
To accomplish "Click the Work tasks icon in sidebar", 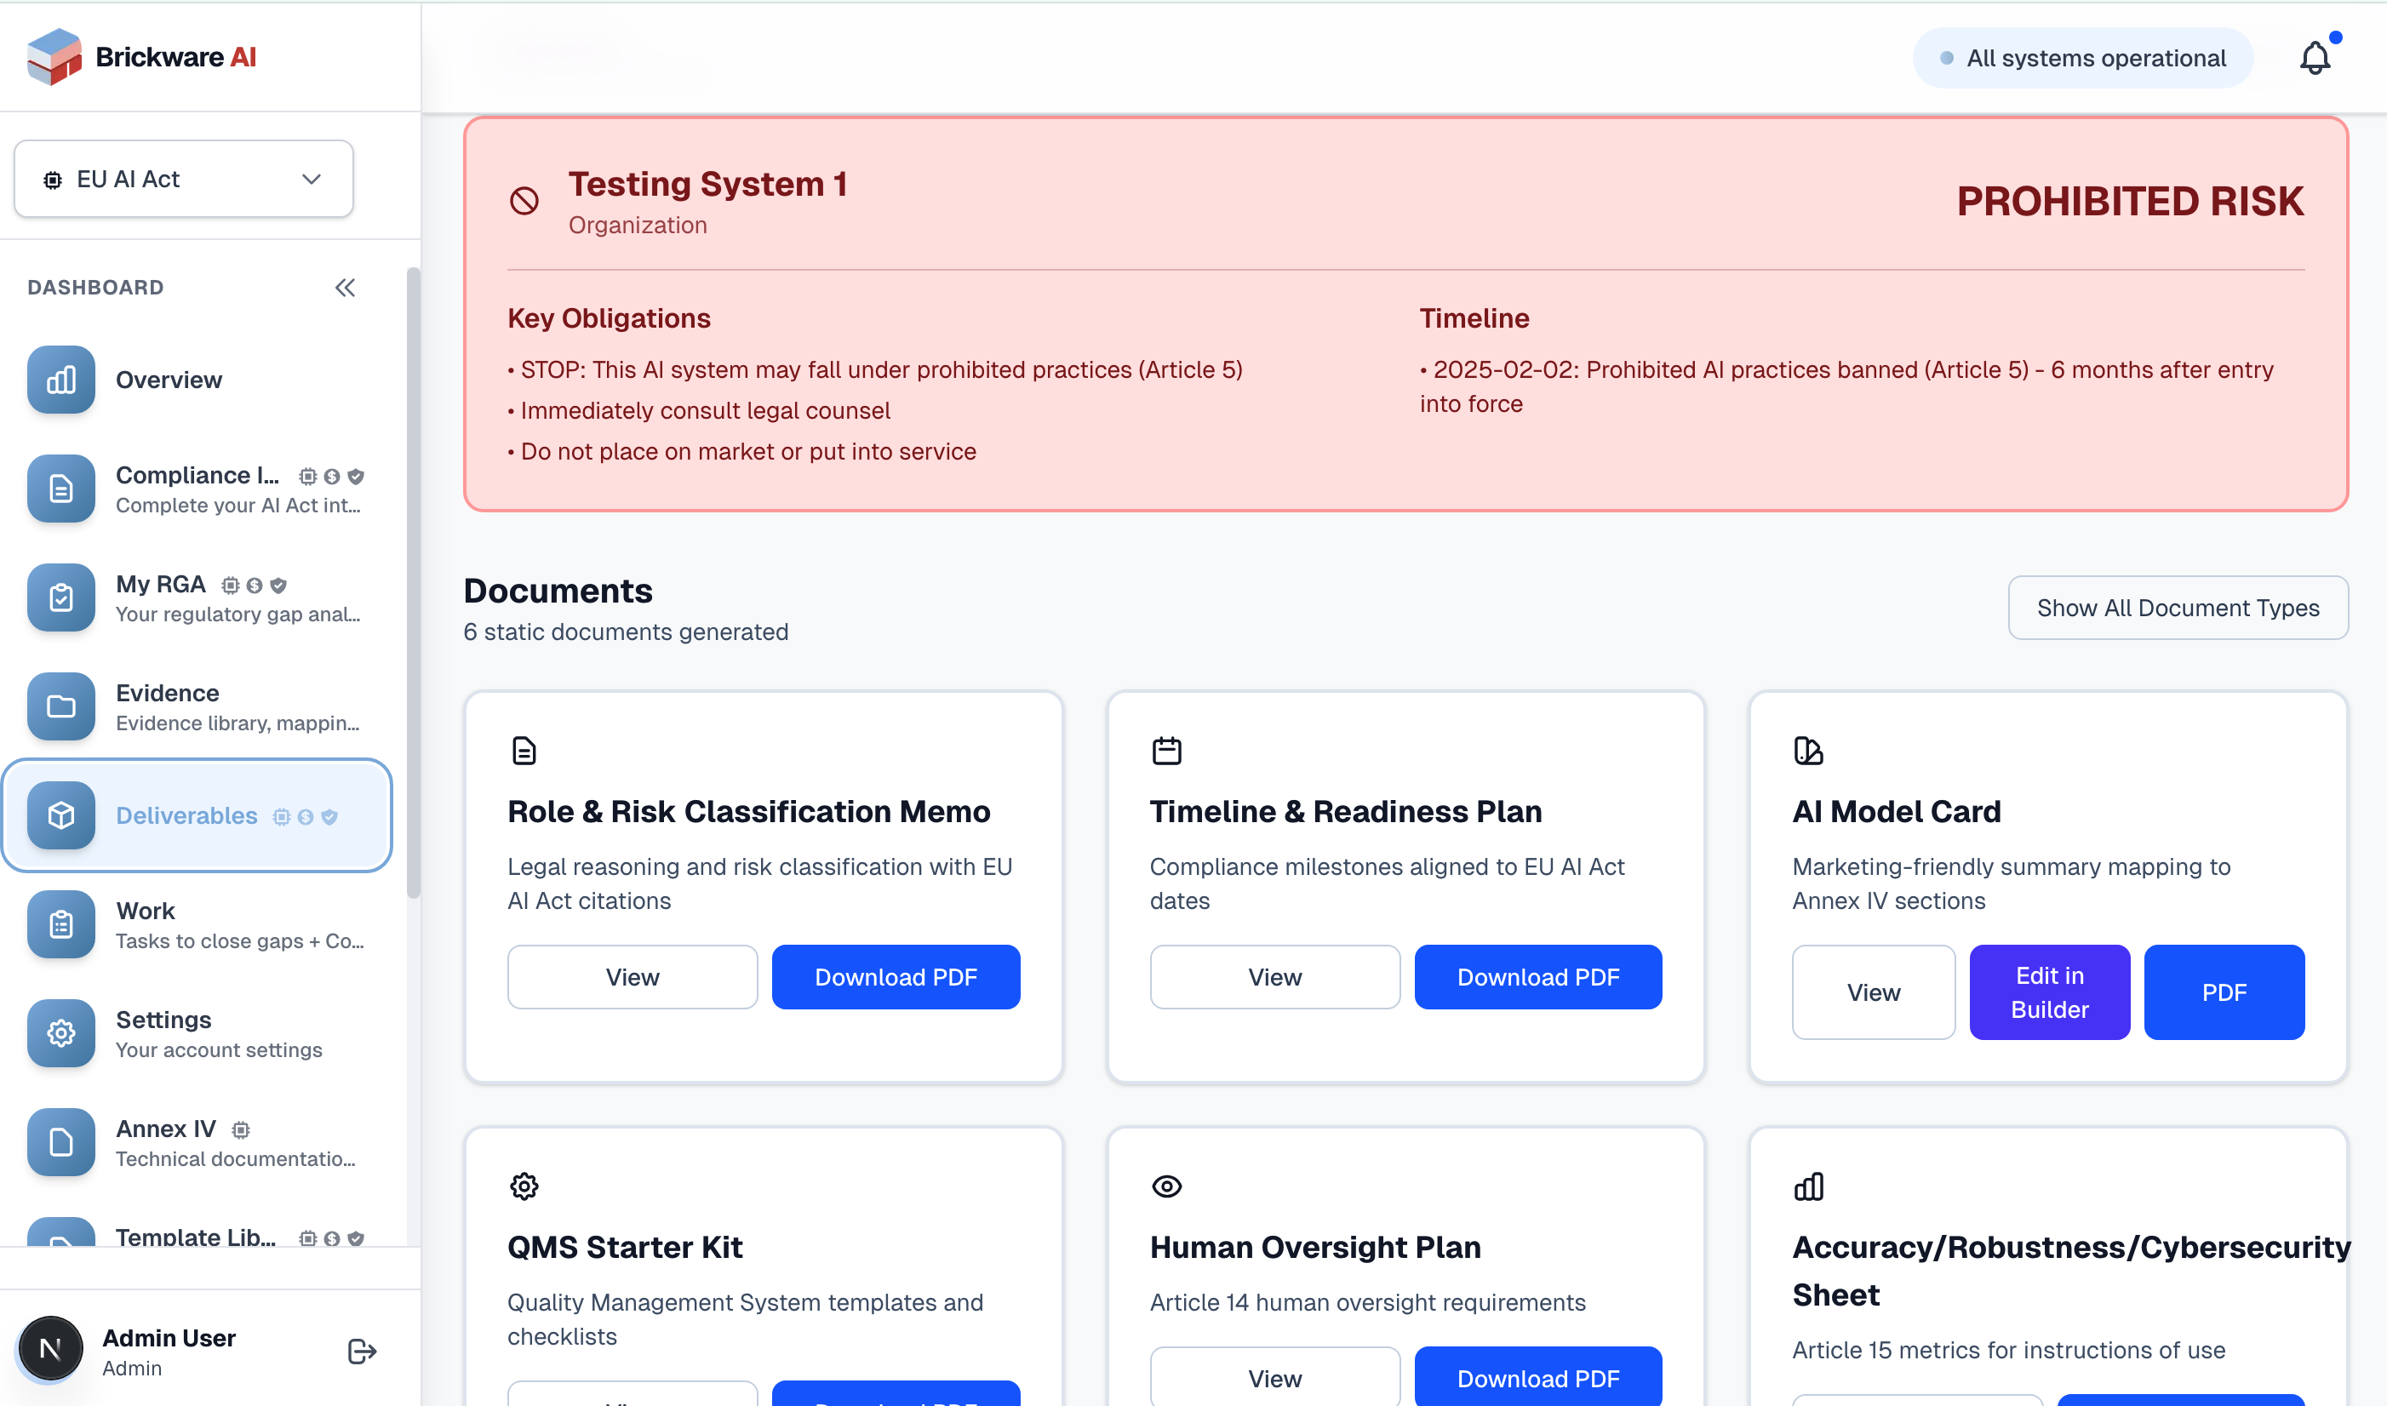I will click(60, 924).
